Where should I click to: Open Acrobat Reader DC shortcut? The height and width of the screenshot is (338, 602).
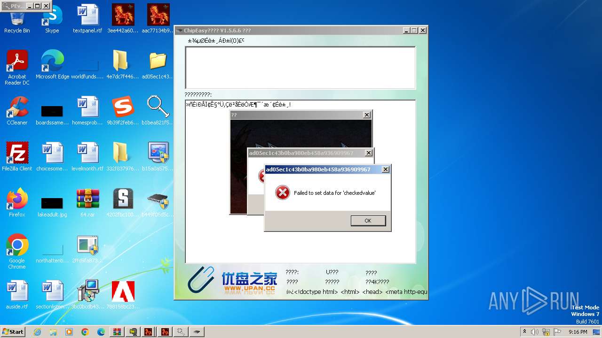[17, 68]
